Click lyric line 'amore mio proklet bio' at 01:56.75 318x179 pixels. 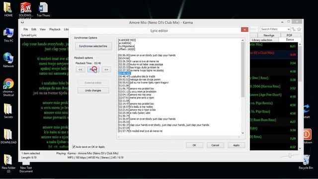(x=136, y=89)
